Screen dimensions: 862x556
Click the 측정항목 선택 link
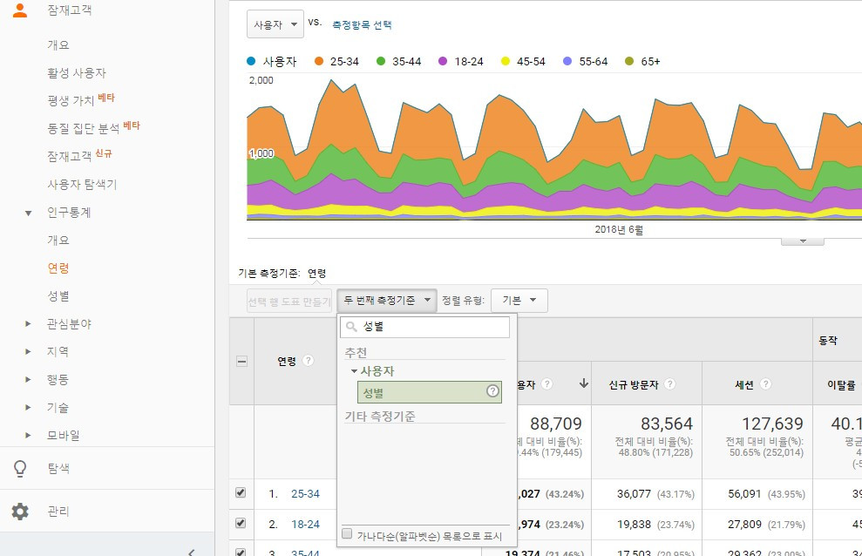point(362,24)
